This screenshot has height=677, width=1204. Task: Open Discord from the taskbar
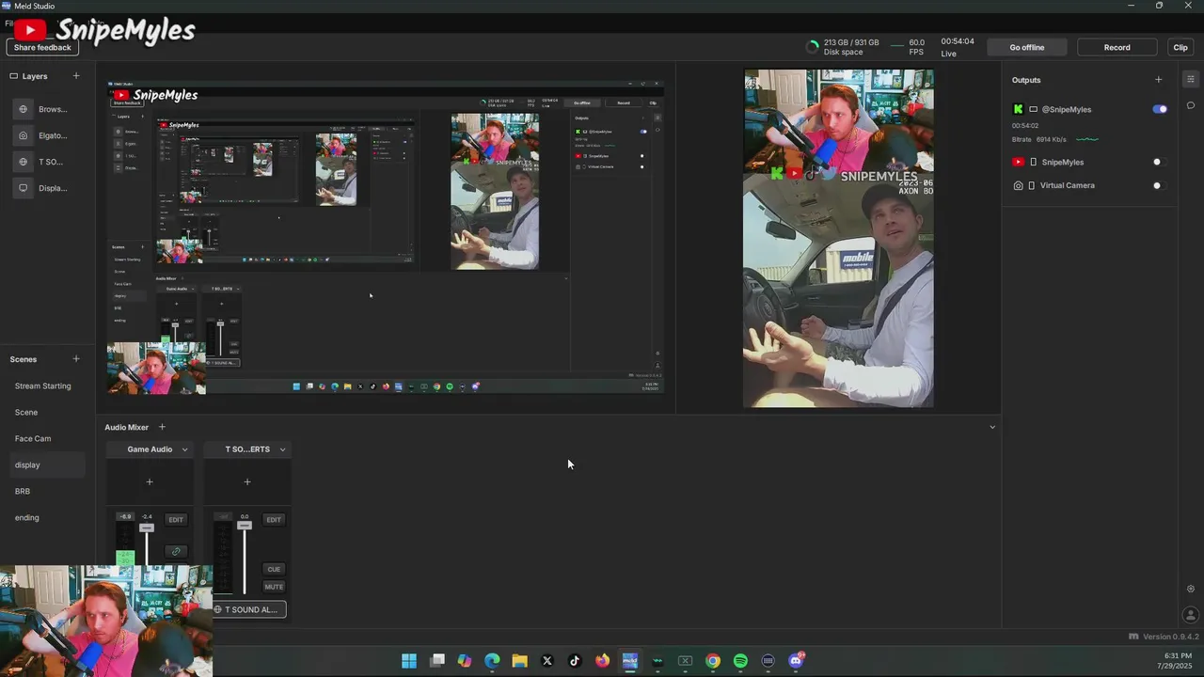(x=796, y=661)
